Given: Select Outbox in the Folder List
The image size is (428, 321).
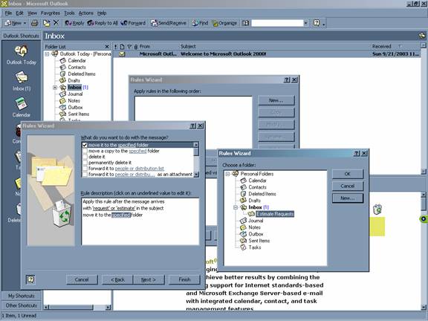Looking at the screenshot, I should point(75,108).
